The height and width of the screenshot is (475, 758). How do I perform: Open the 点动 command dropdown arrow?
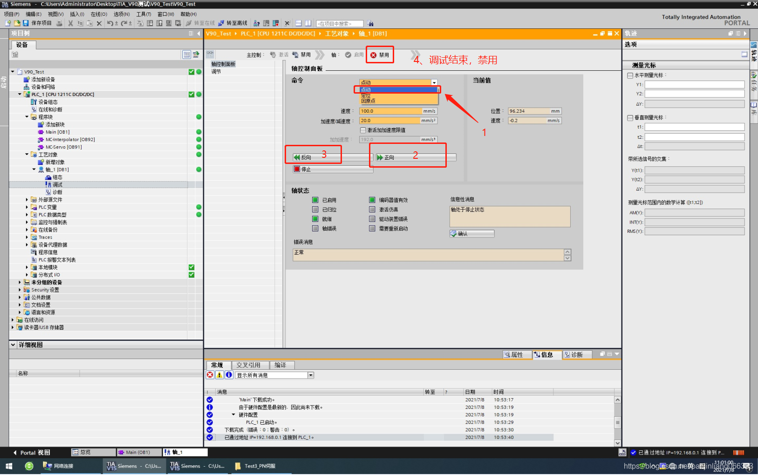pyautogui.click(x=434, y=82)
